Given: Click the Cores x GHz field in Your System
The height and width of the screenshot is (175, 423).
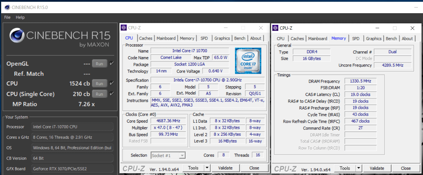Looking at the screenshot, I should (x=72, y=137).
